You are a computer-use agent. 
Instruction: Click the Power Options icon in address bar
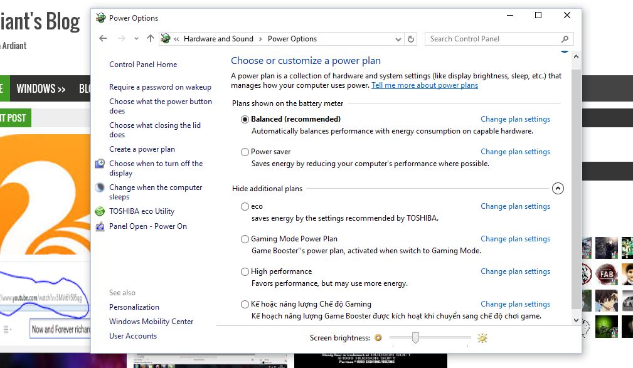point(165,39)
